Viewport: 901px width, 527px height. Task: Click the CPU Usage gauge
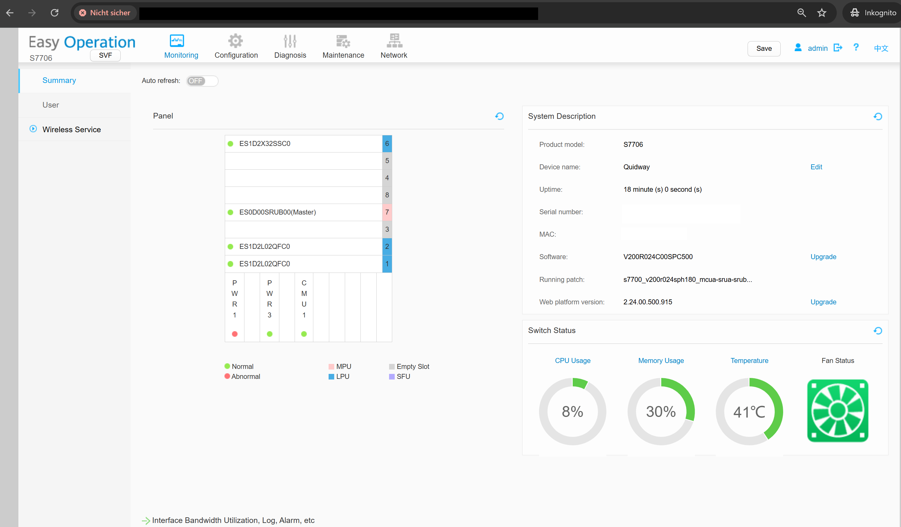tap(572, 411)
